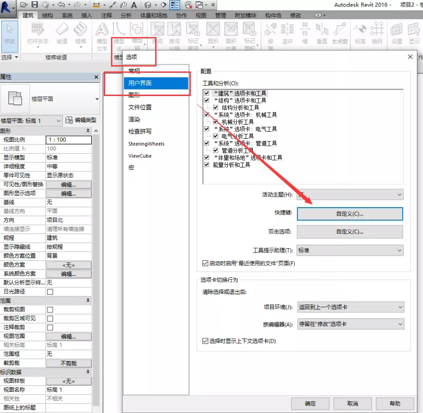Click the Open folder icon
The height and width of the screenshot is (413, 423).
[x=24, y=5]
